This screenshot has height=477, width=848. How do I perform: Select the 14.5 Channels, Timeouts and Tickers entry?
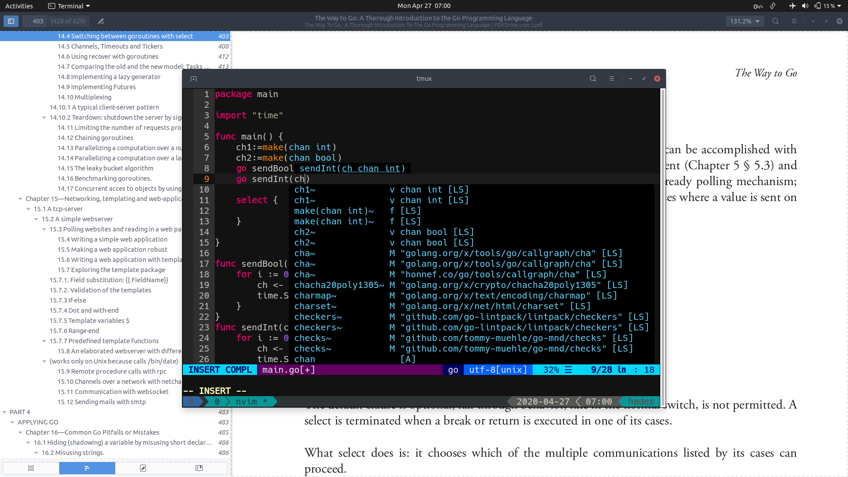(x=110, y=46)
